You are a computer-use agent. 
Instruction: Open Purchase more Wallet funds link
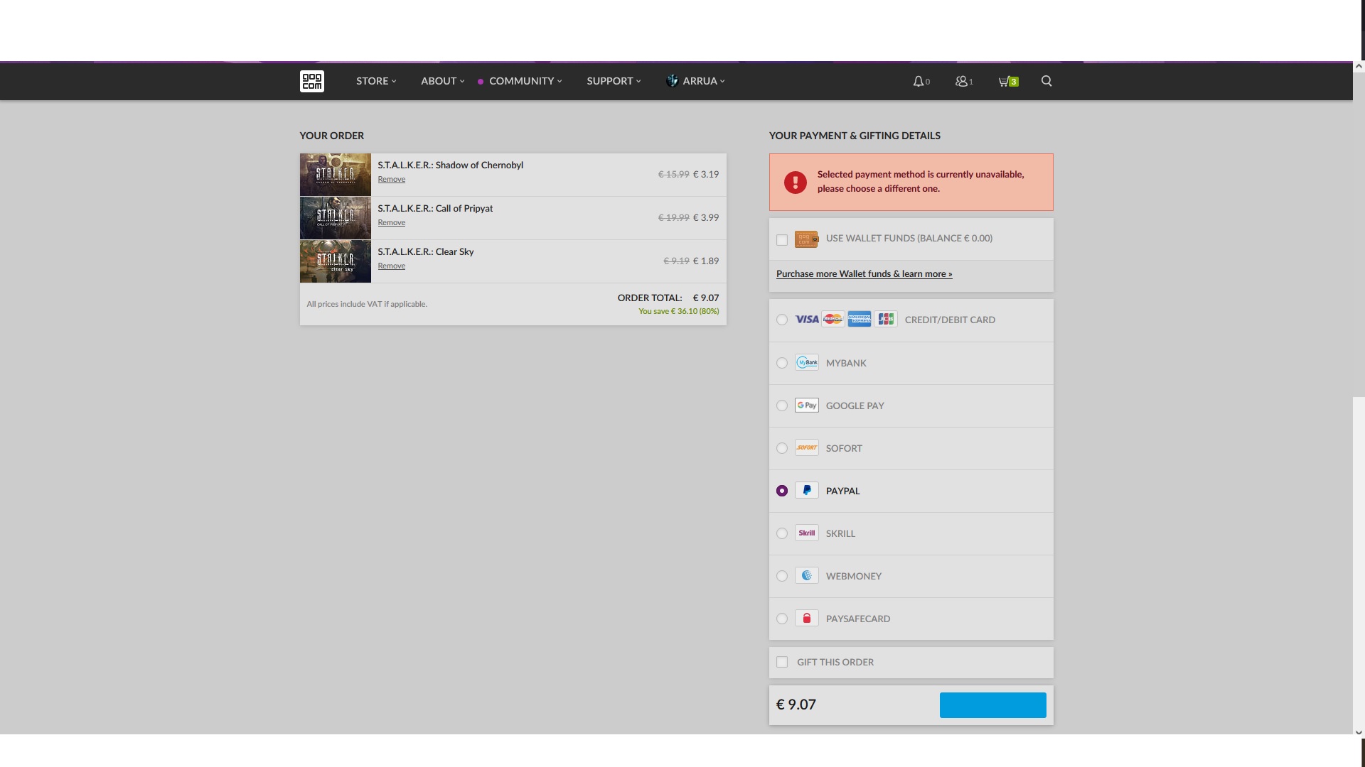pyautogui.click(x=864, y=274)
